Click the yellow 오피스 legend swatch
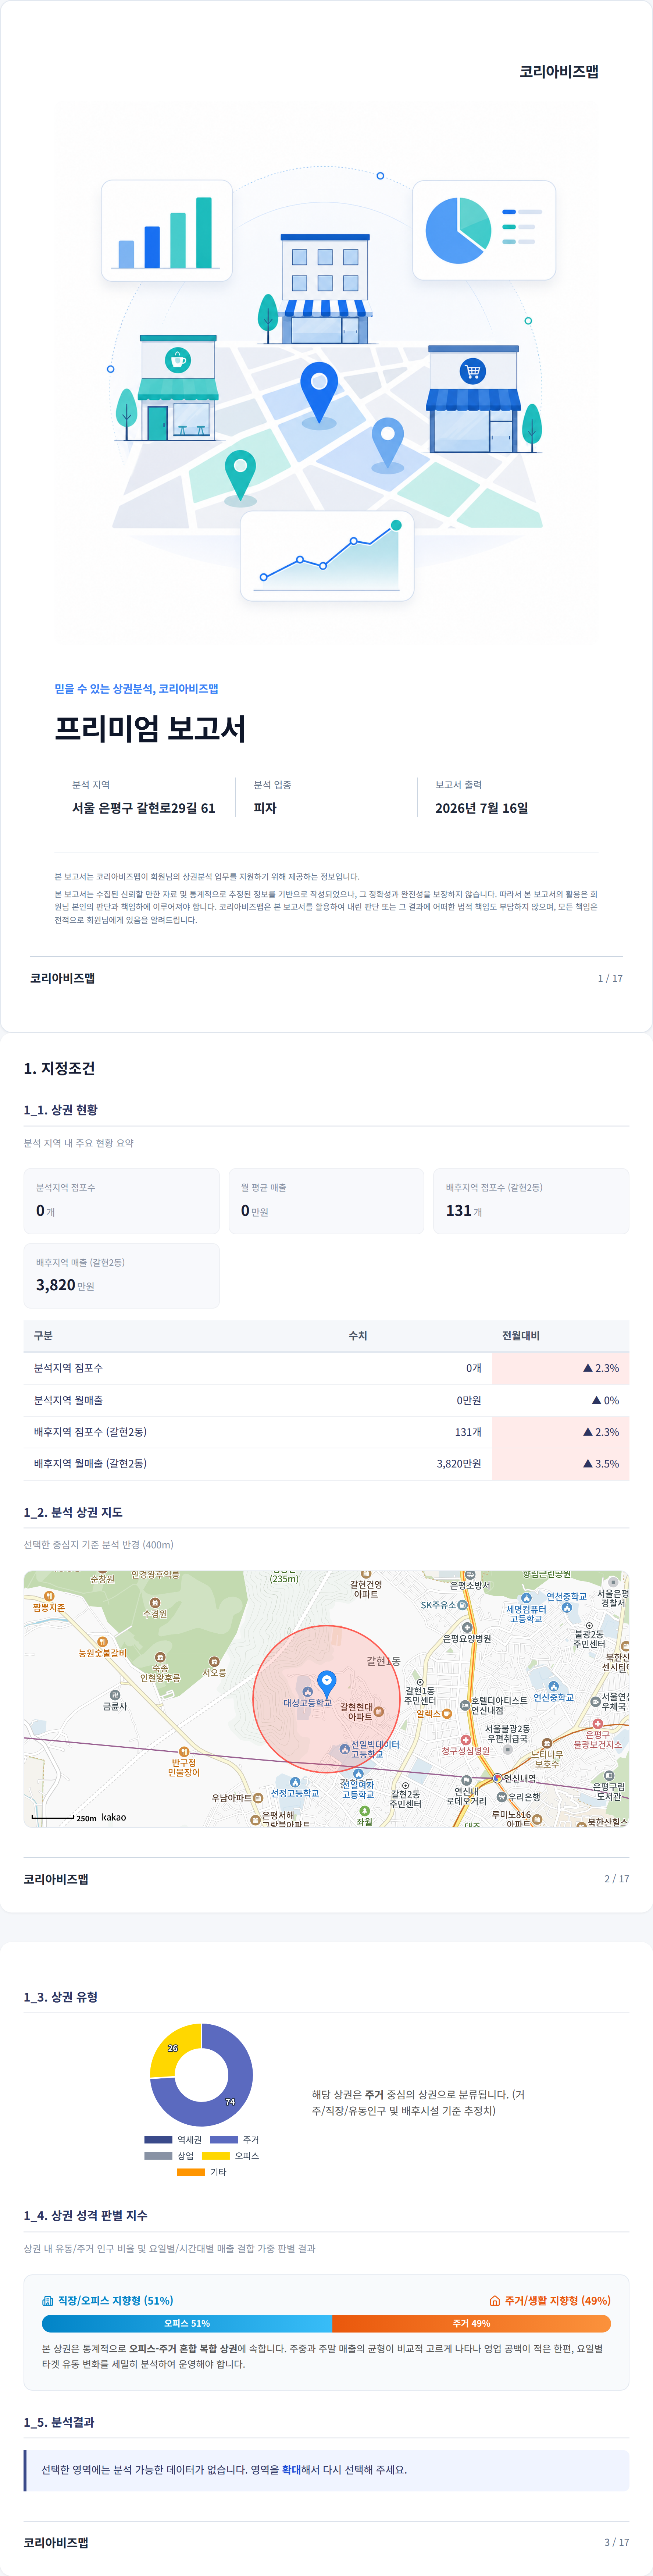Image resolution: width=653 pixels, height=2576 pixels. pyautogui.click(x=216, y=2156)
